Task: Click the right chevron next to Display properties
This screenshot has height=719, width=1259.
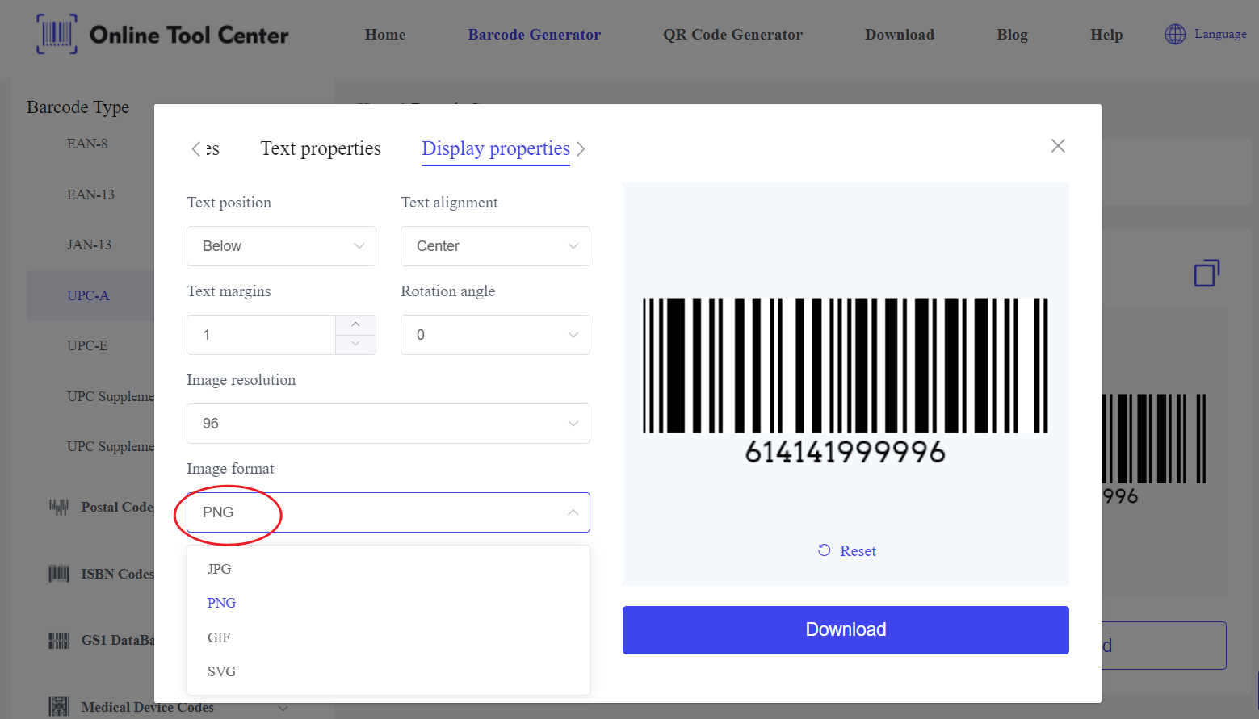Action: (581, 149)
